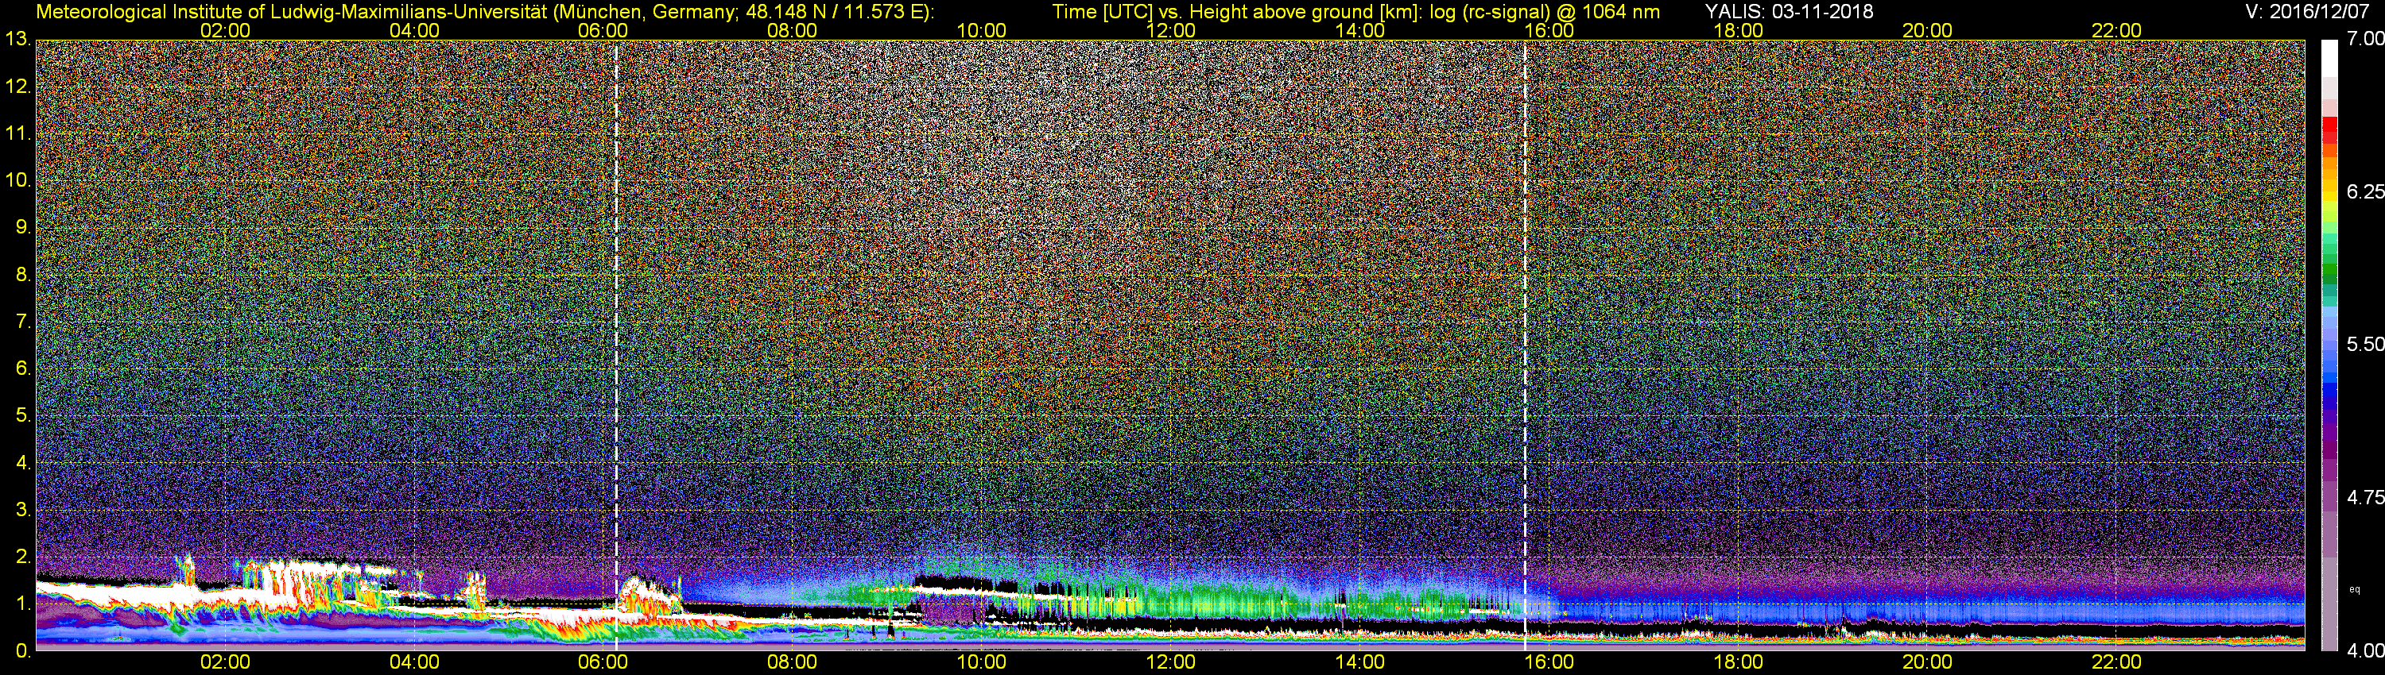Click the 13 km height axis label
The image size is (2385, 675).
click(x=17, y=39)
